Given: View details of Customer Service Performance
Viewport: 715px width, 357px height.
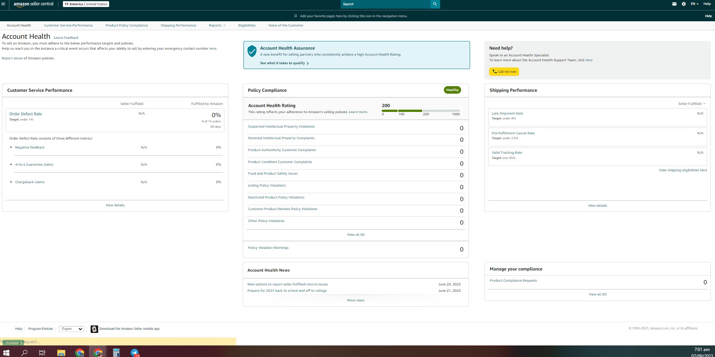Looking at the screenshot, I should click(115, 205).
